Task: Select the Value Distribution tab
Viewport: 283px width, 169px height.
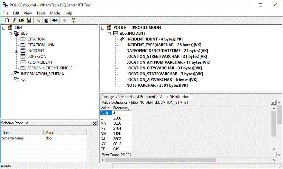Action: tap(174, 97)
